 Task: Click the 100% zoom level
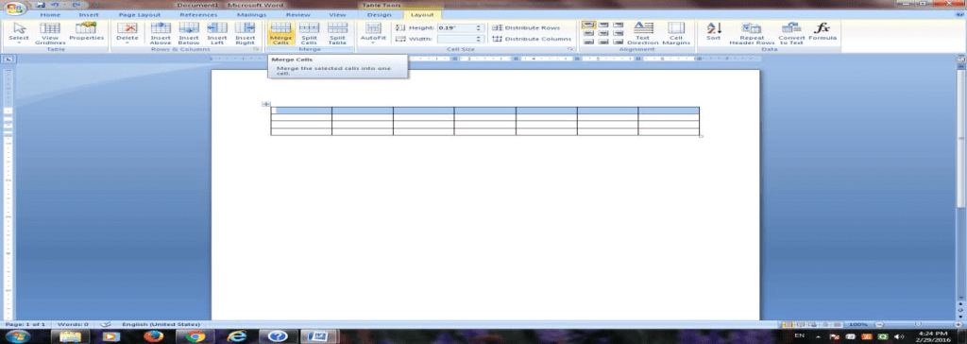pyautogui.click(x=858, y=324)
